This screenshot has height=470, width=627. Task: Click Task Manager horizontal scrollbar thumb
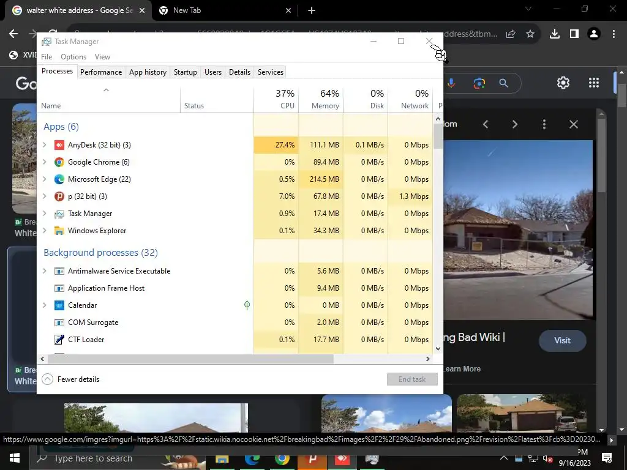click(190, 359)
